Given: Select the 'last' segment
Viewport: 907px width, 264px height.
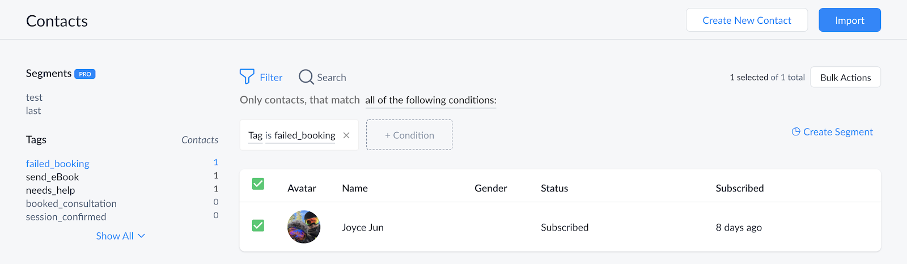Looking at the screenshot, I should point(33,110).
